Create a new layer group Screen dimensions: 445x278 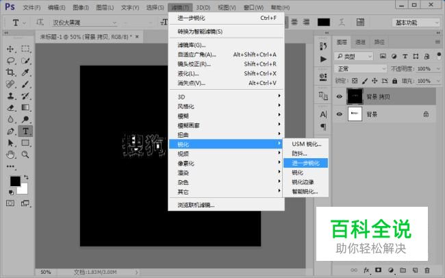pyautogui.click(x=403, y=270)
